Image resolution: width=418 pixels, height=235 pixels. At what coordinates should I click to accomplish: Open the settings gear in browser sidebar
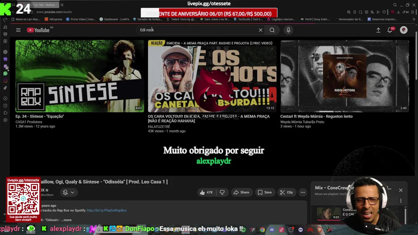point(5,120)
